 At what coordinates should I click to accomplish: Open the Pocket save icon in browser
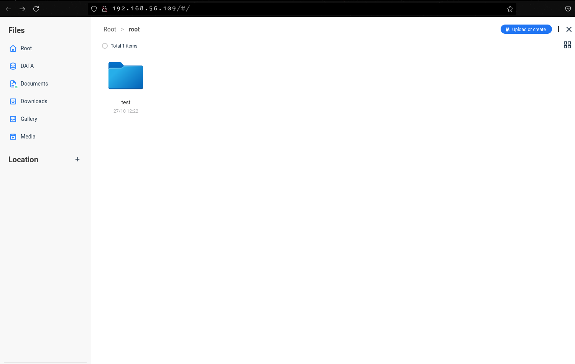coord(568,8)
